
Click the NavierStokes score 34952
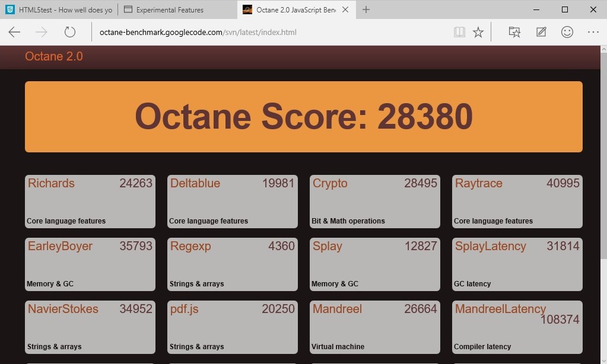pos(136,309)
